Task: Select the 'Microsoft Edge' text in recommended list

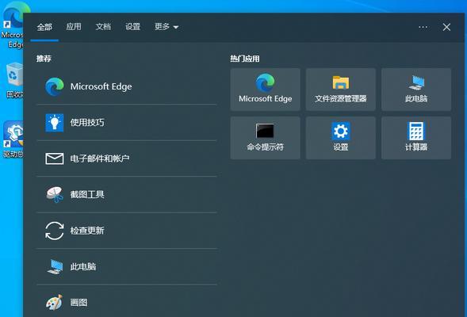Action: click(101, 86)
